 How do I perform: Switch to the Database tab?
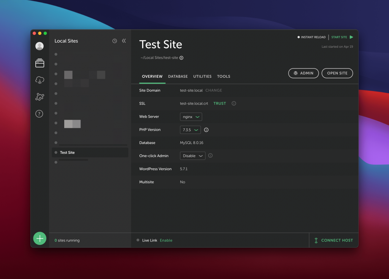coord(177,76)
